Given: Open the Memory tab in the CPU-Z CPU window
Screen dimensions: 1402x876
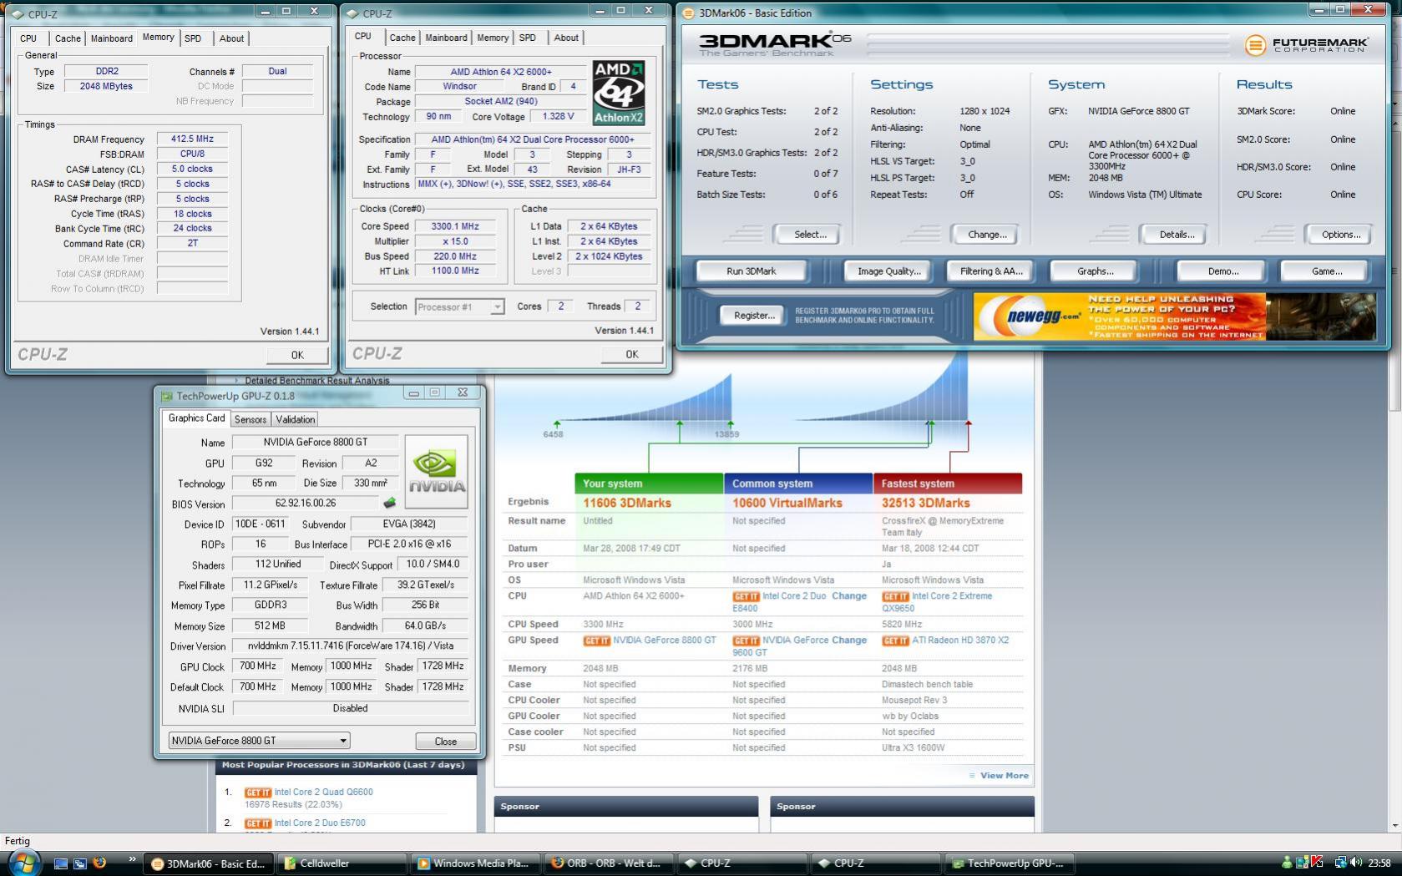Looking at the screenshot, I should 493,38.
